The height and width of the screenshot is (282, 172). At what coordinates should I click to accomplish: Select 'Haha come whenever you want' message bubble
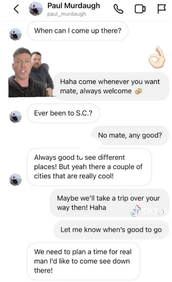coord(111,86)
